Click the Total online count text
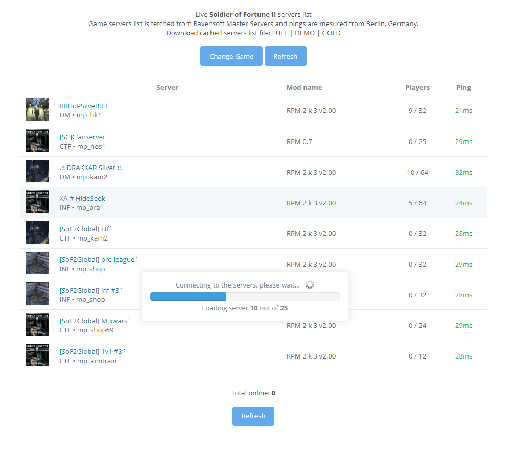Screen dimensions: 515x454 pos(253,393)
